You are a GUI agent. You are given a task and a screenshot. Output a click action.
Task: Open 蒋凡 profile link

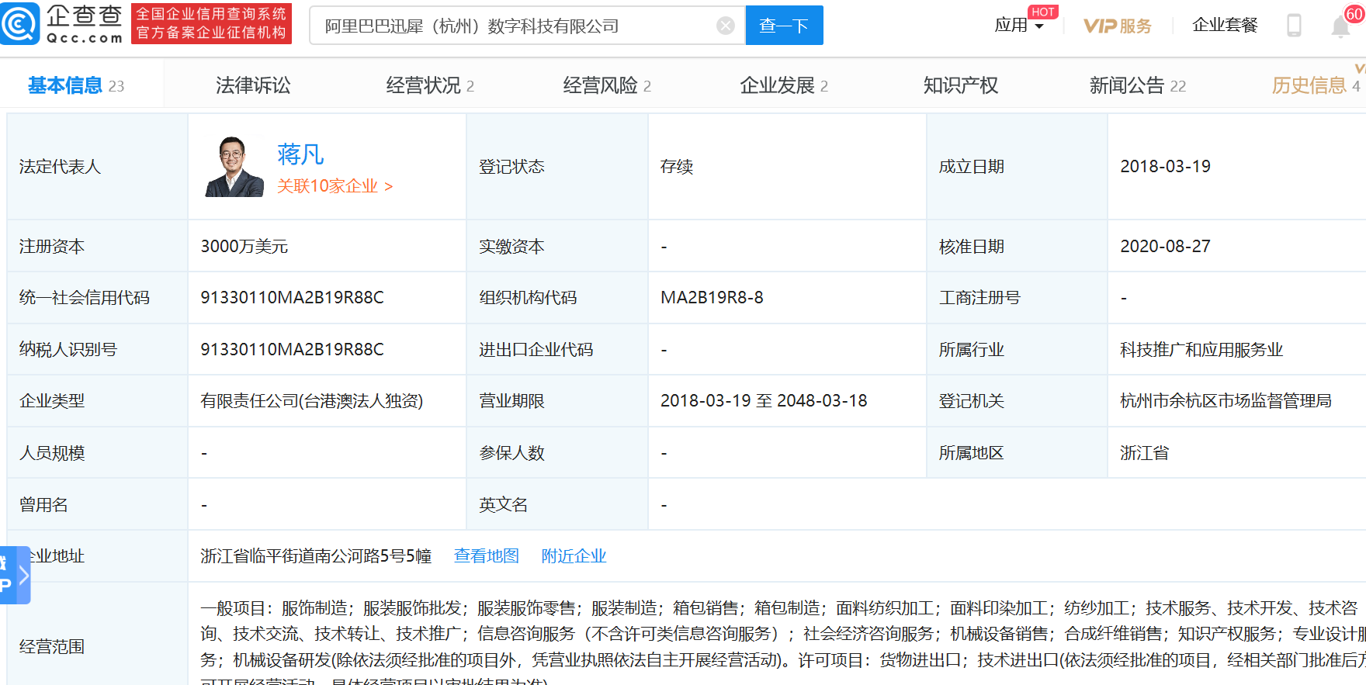[x=300, y=154]
